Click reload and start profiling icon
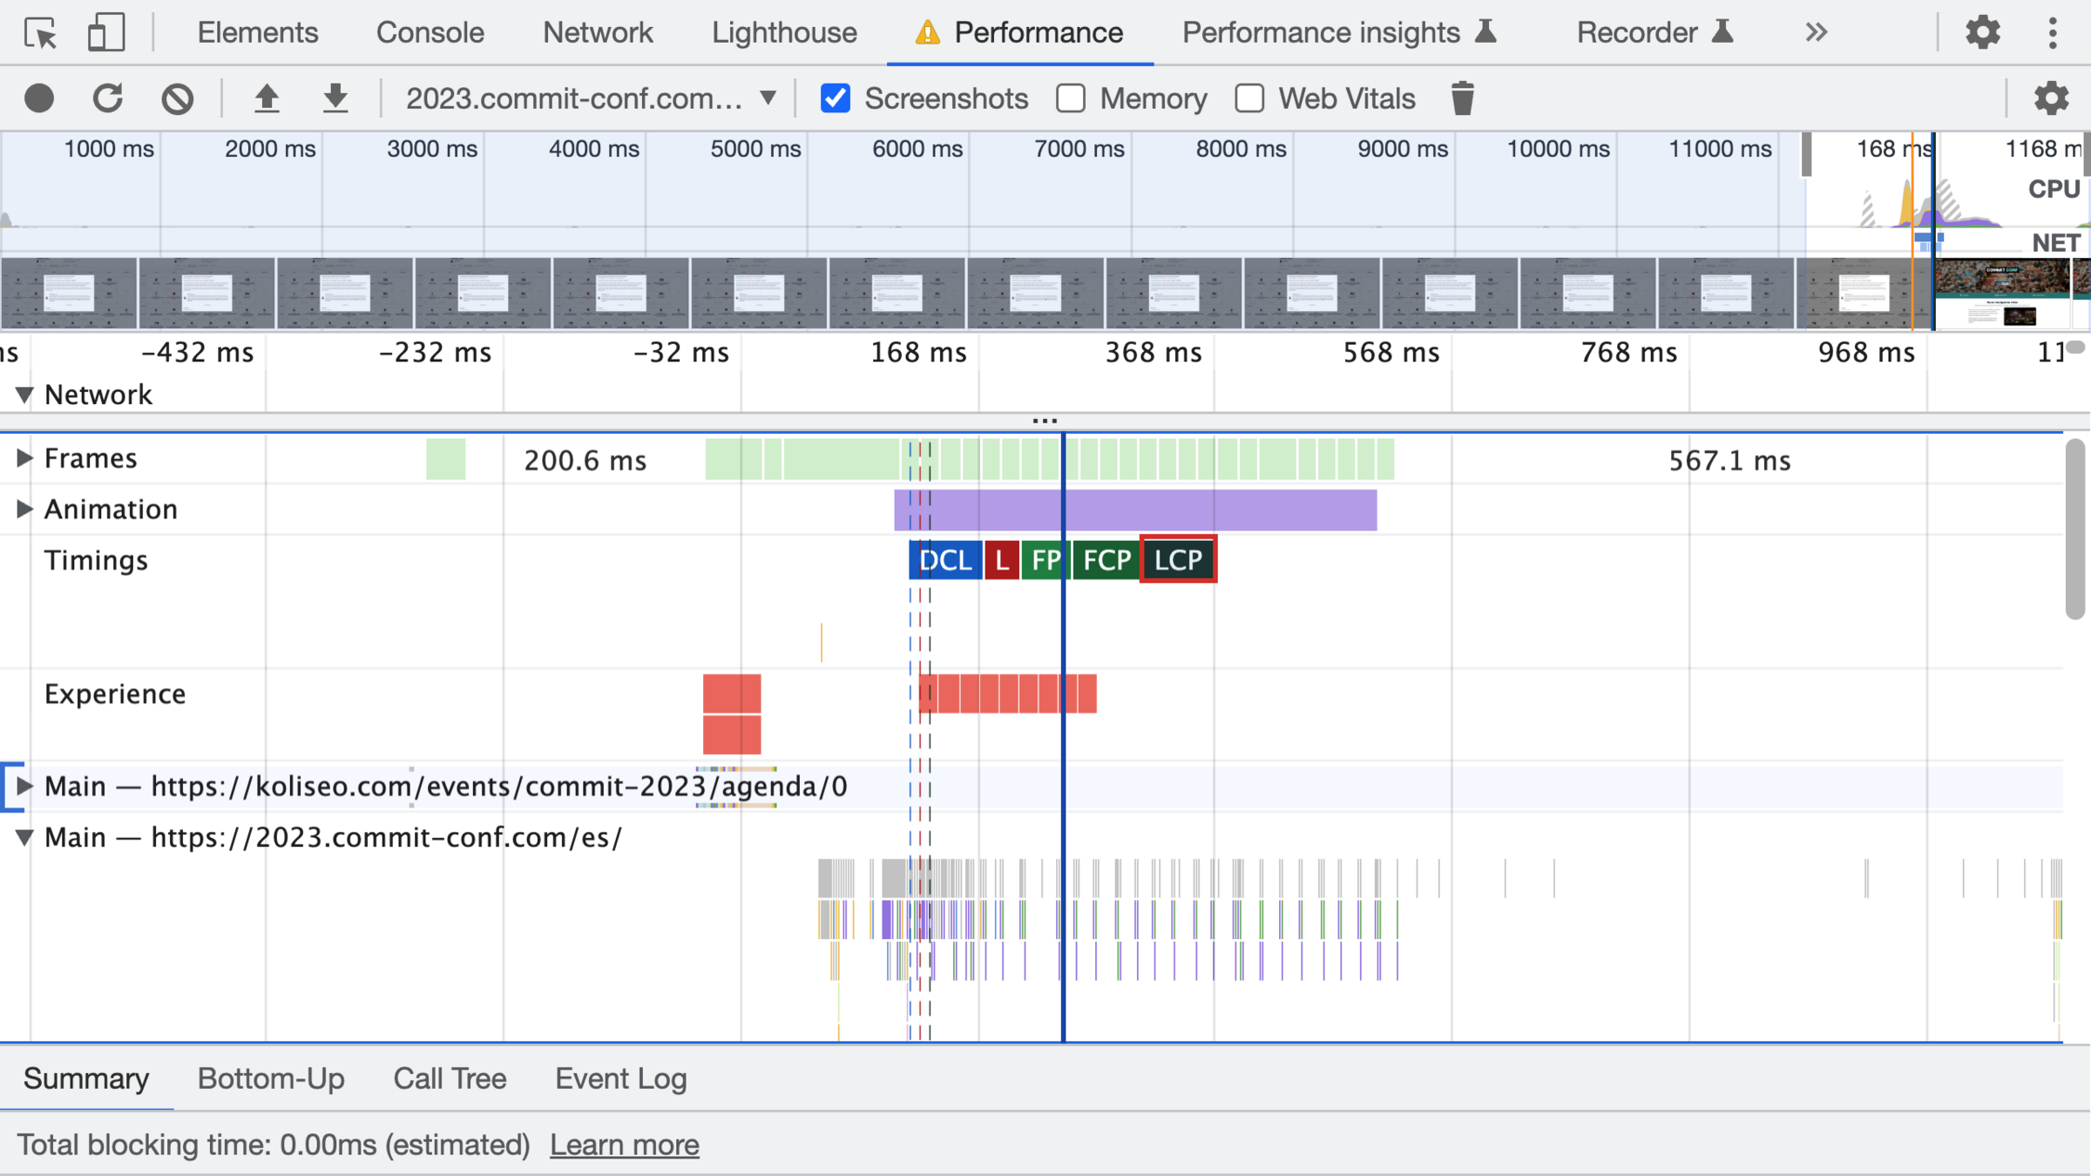The width and height of the screenshot is (2091, 1176). click(x=108, y=98)
